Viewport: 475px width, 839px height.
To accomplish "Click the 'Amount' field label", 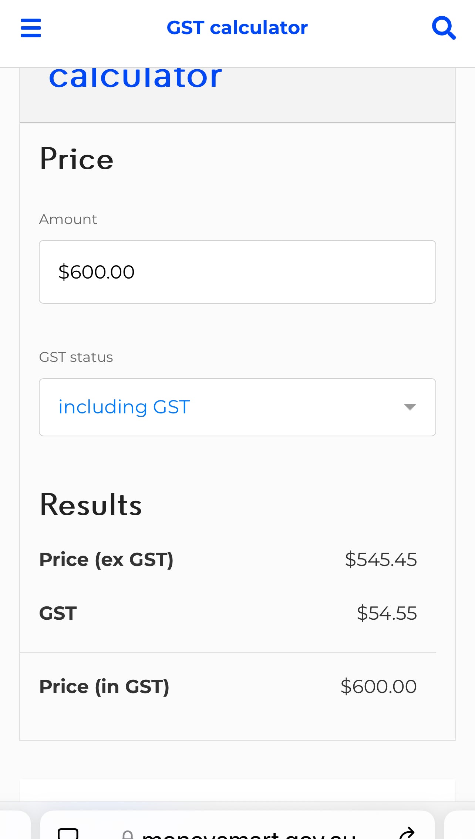I will point(68,219).
